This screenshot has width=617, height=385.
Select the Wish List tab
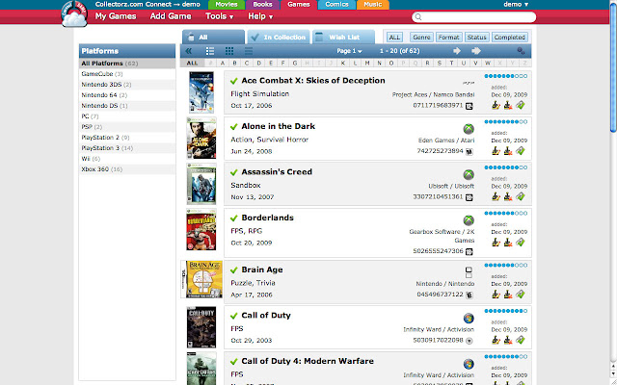(x=343, y=37)
